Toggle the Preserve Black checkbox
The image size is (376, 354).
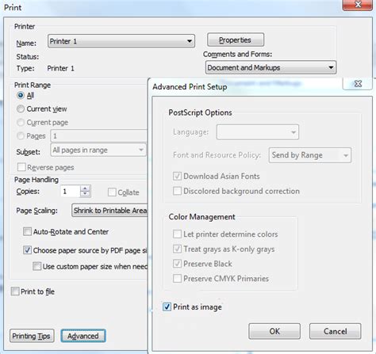coord(177,264)
